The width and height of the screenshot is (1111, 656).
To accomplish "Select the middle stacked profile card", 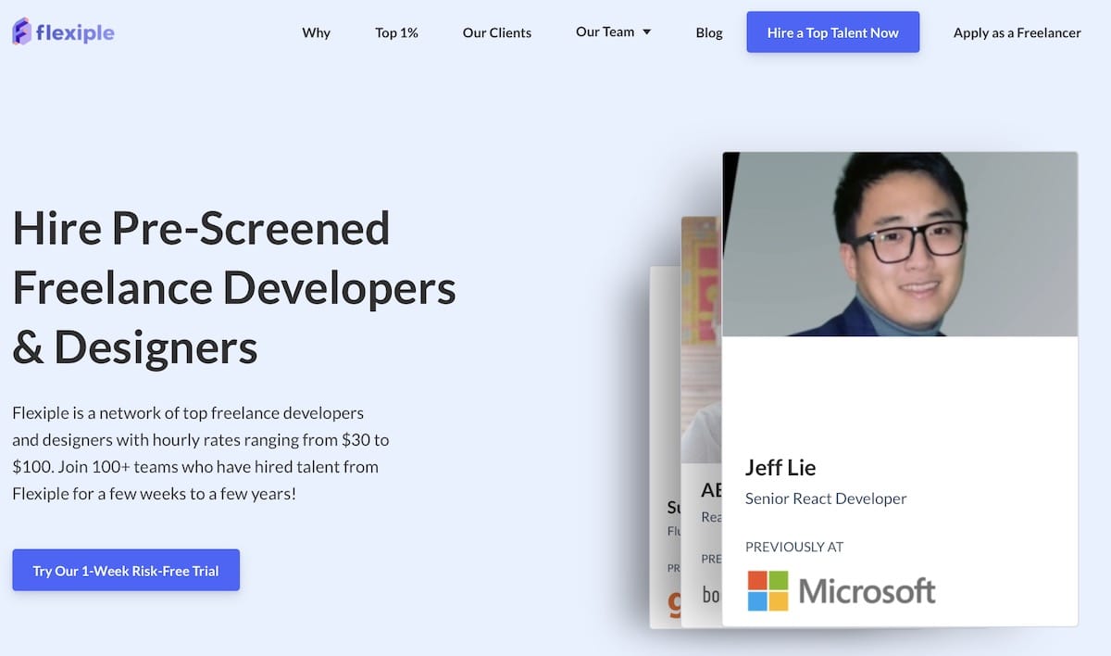I will click(702, 422).
